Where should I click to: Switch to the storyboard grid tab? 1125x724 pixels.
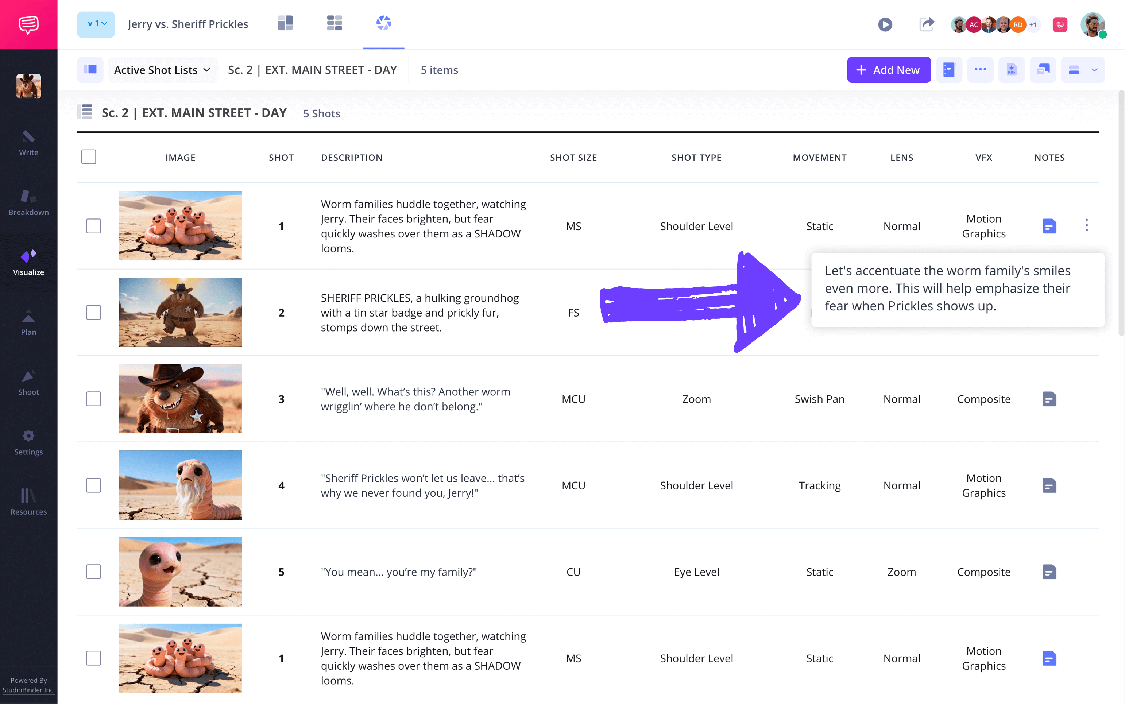334,23
